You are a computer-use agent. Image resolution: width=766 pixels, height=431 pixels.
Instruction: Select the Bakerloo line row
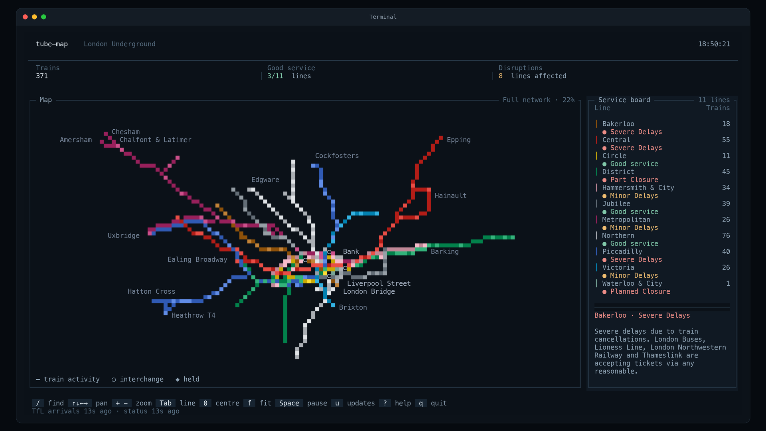click(x=662, y=124)
